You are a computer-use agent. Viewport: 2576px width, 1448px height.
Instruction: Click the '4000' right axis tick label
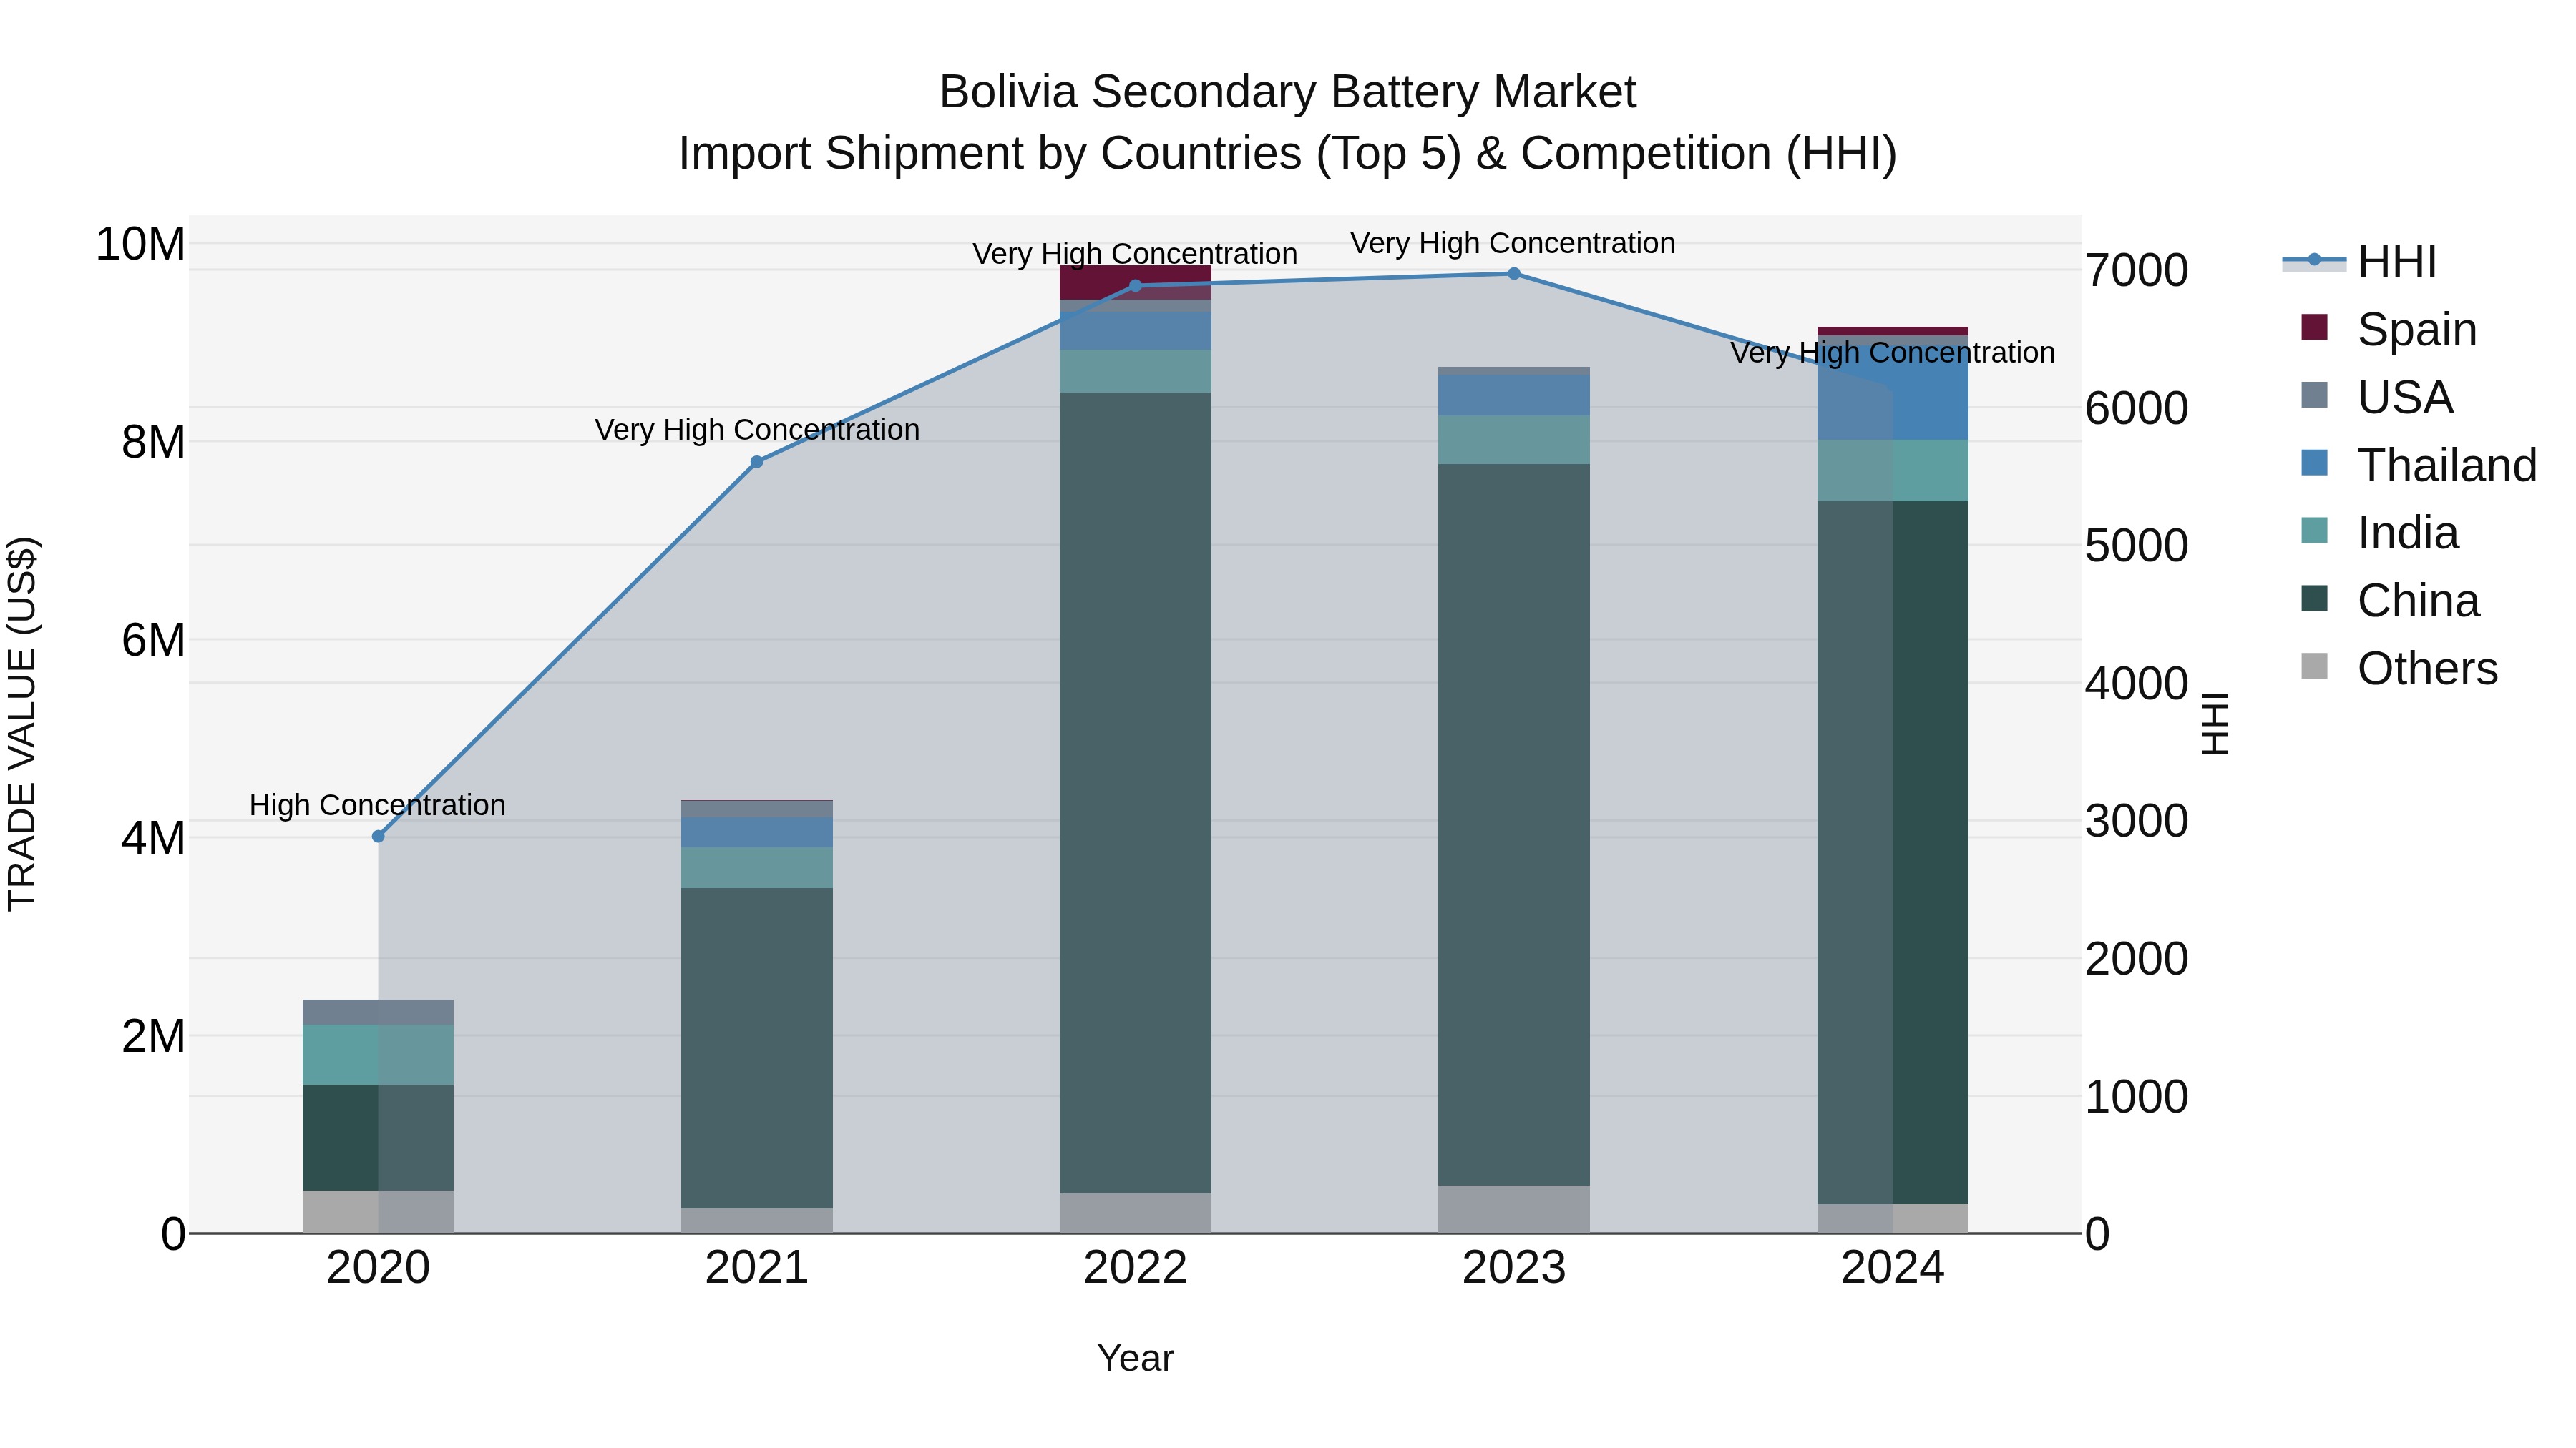pyautogui.click(x=2137, y=684)
